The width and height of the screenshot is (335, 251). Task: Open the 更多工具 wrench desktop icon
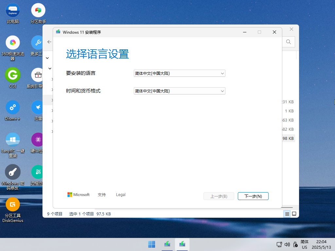tap(37, 46)
